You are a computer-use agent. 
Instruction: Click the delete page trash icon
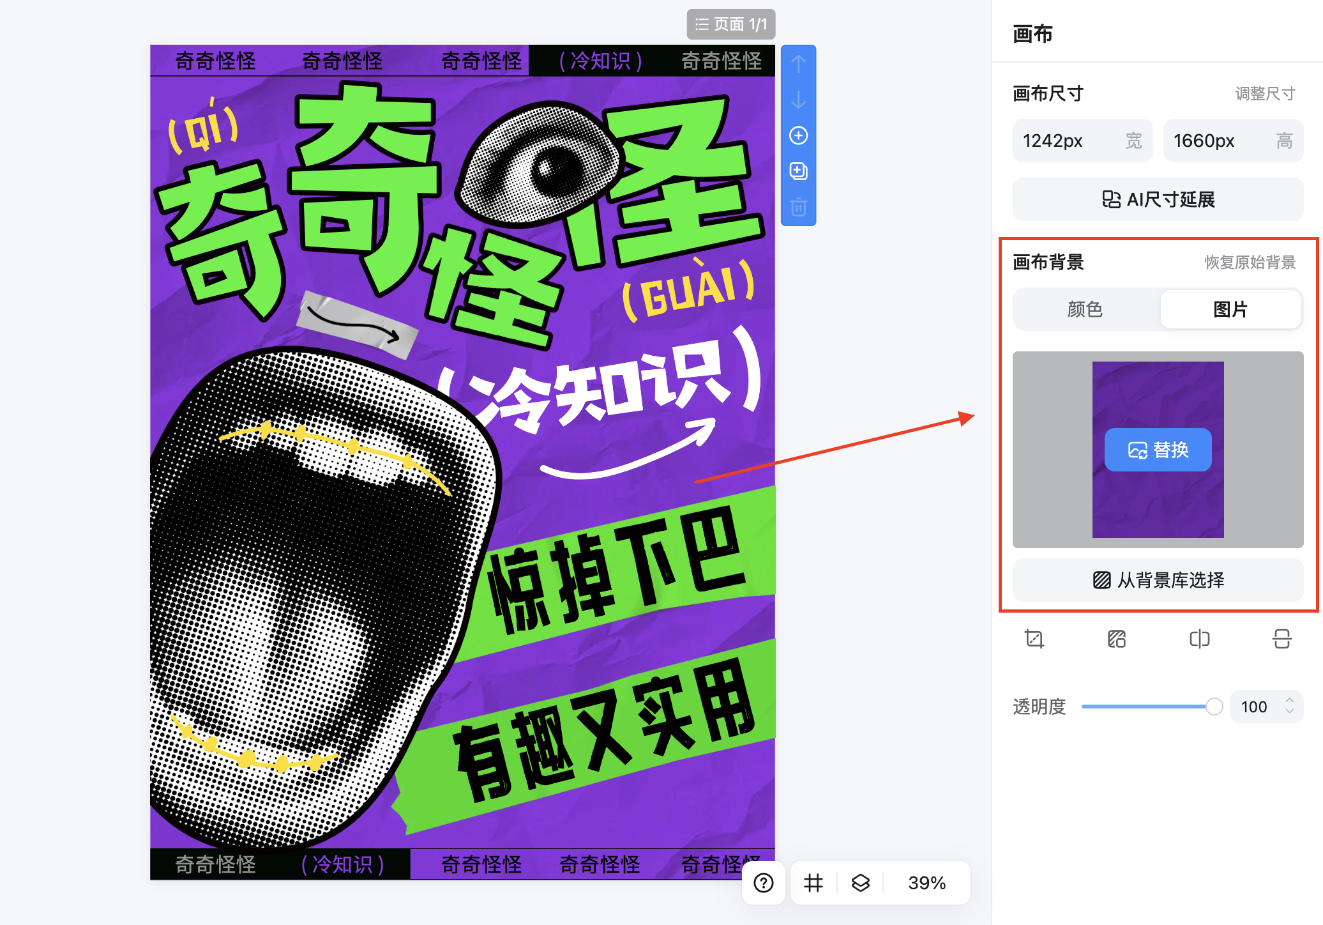[798, 208]
